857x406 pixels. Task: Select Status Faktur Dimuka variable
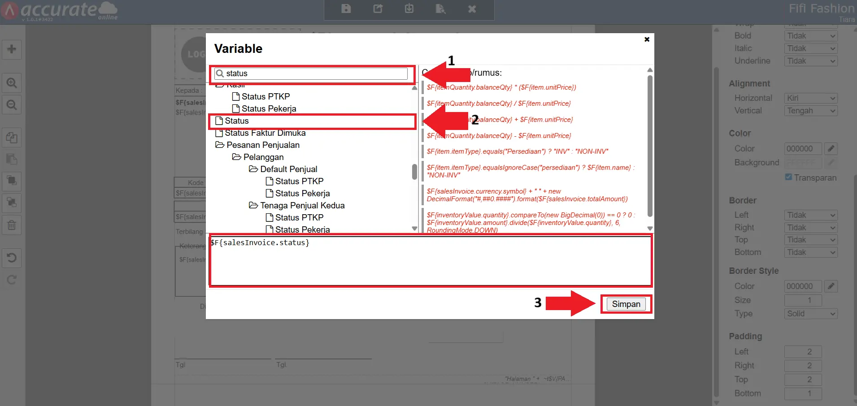(265, 133)
